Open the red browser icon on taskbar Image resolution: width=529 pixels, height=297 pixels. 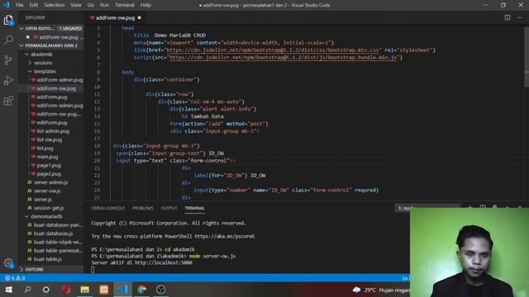click(66, 290)
